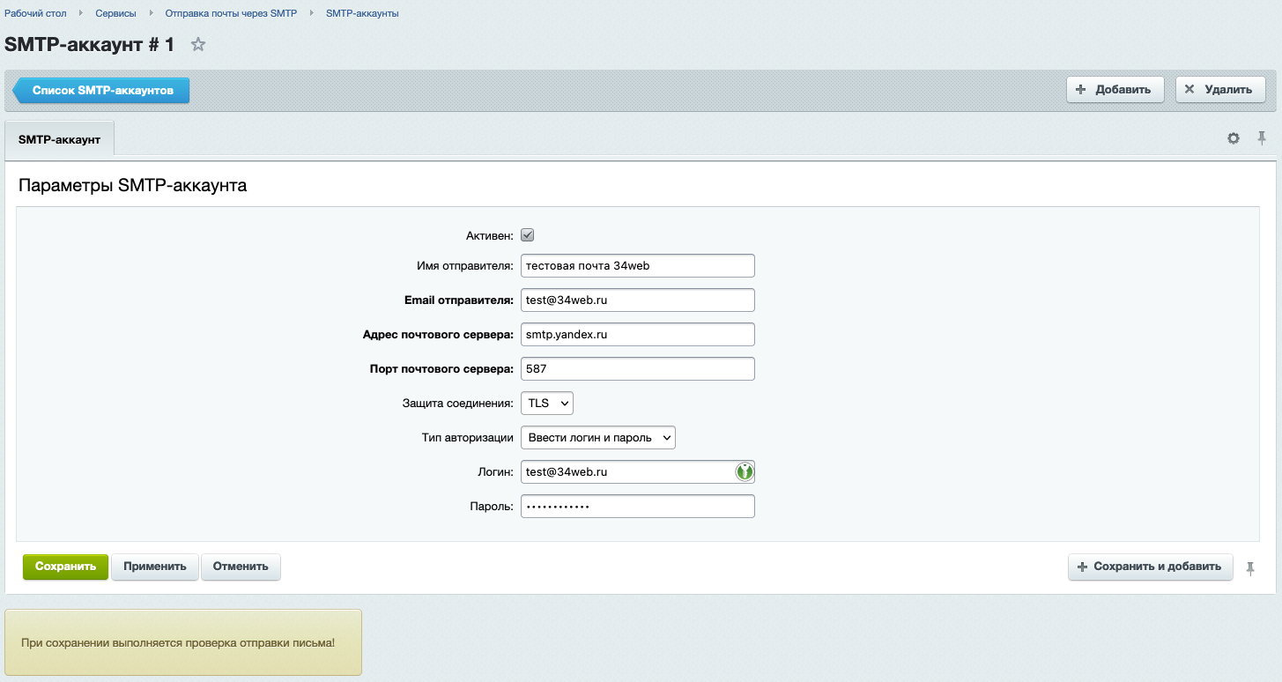Open Отправка почты через SMTP breadcrumb
The height and width of the screenshot is (682, 1282).
pos(232,13)
